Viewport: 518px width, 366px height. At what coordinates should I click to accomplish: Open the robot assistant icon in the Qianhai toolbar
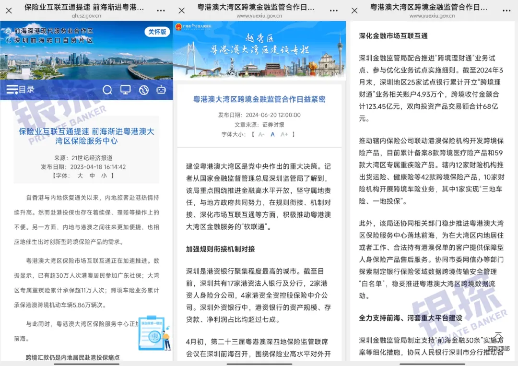(x=161, y=90)
